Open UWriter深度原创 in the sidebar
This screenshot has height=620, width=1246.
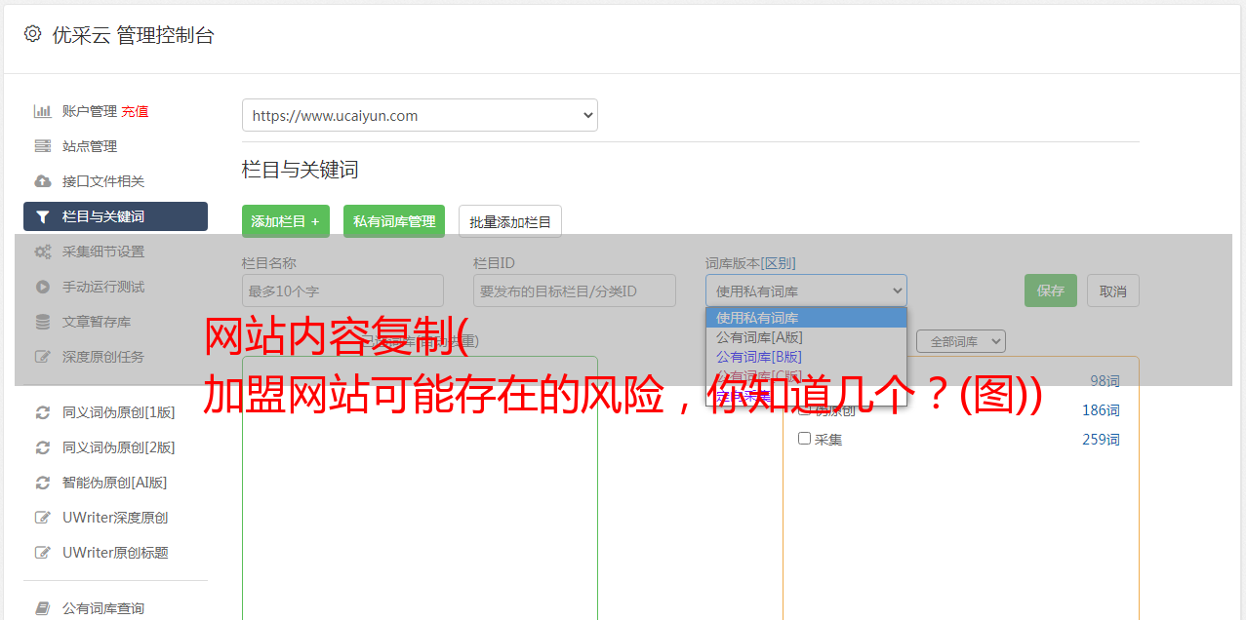click(115, 518)
